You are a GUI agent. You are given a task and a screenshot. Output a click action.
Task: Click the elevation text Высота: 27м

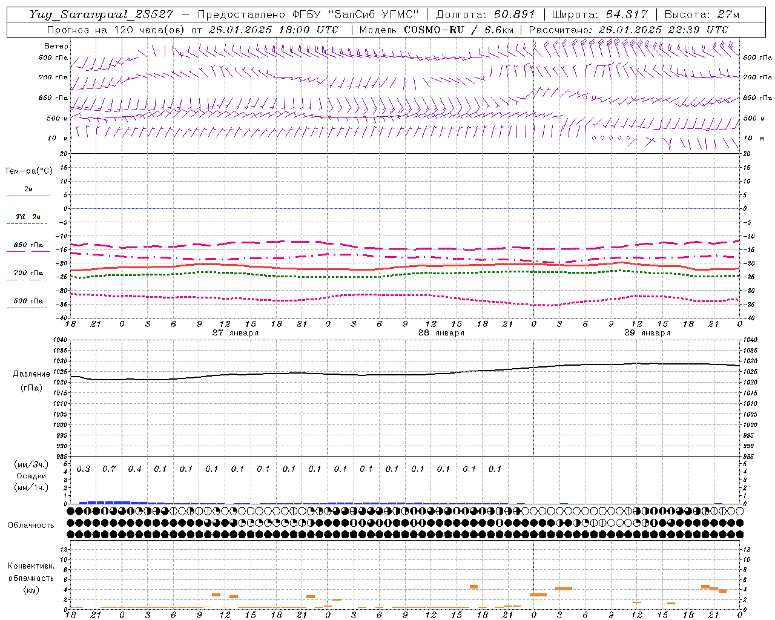[702, 15]
